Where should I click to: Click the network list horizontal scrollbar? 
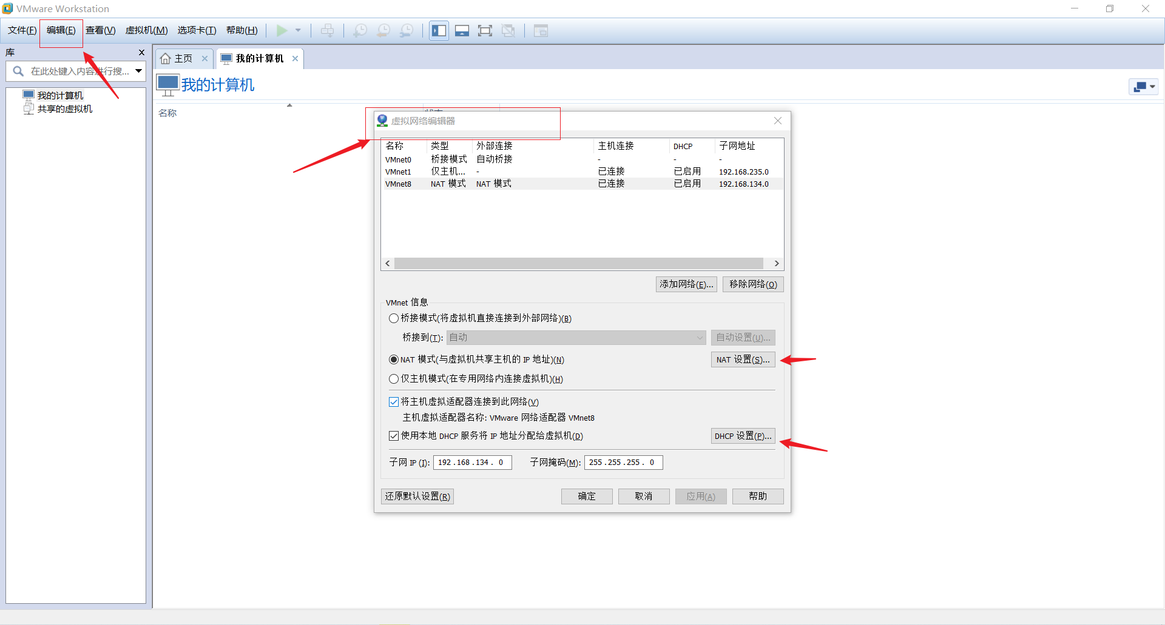[x=578, y=263]
